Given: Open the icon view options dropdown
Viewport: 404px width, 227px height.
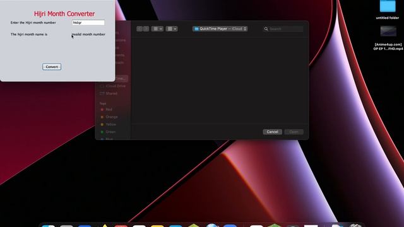Looking at the screenshot, I should tap(157, 29).
